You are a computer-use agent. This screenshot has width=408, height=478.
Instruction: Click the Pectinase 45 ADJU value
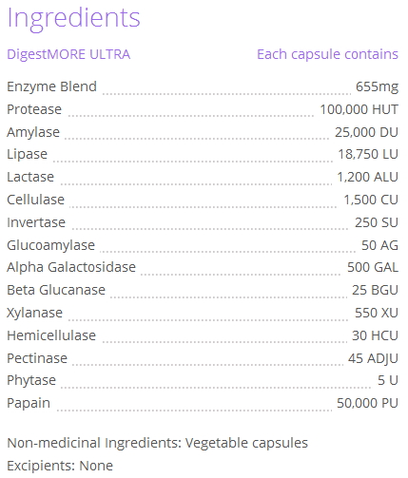(x=373, y=358)
